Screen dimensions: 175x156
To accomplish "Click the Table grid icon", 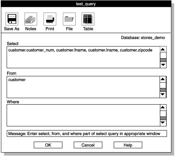I will pos(88,19).
